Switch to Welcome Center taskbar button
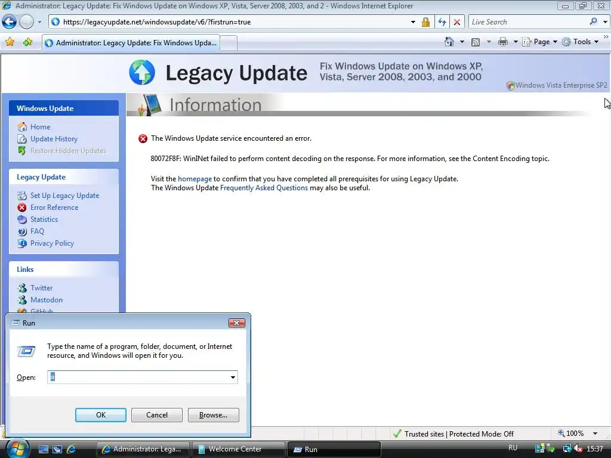Viewport: 611px width, 458px height. [237, 449]
